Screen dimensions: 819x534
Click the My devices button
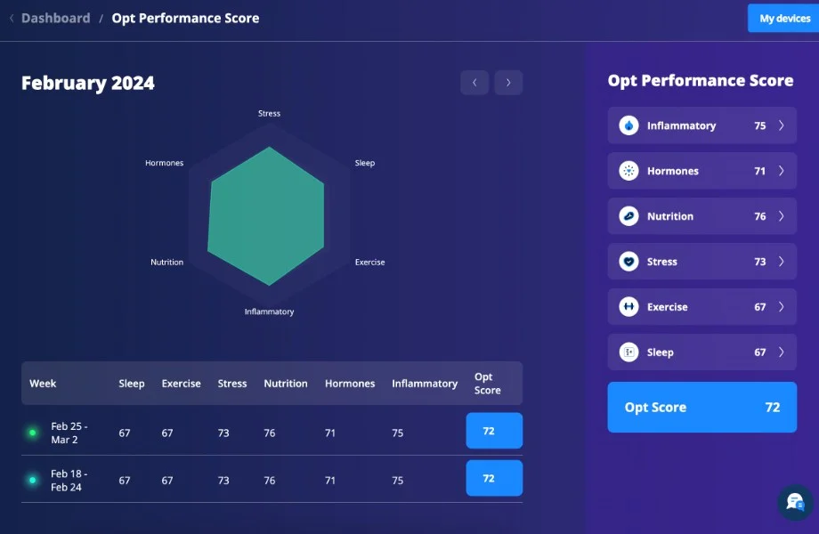pos(783,18)
